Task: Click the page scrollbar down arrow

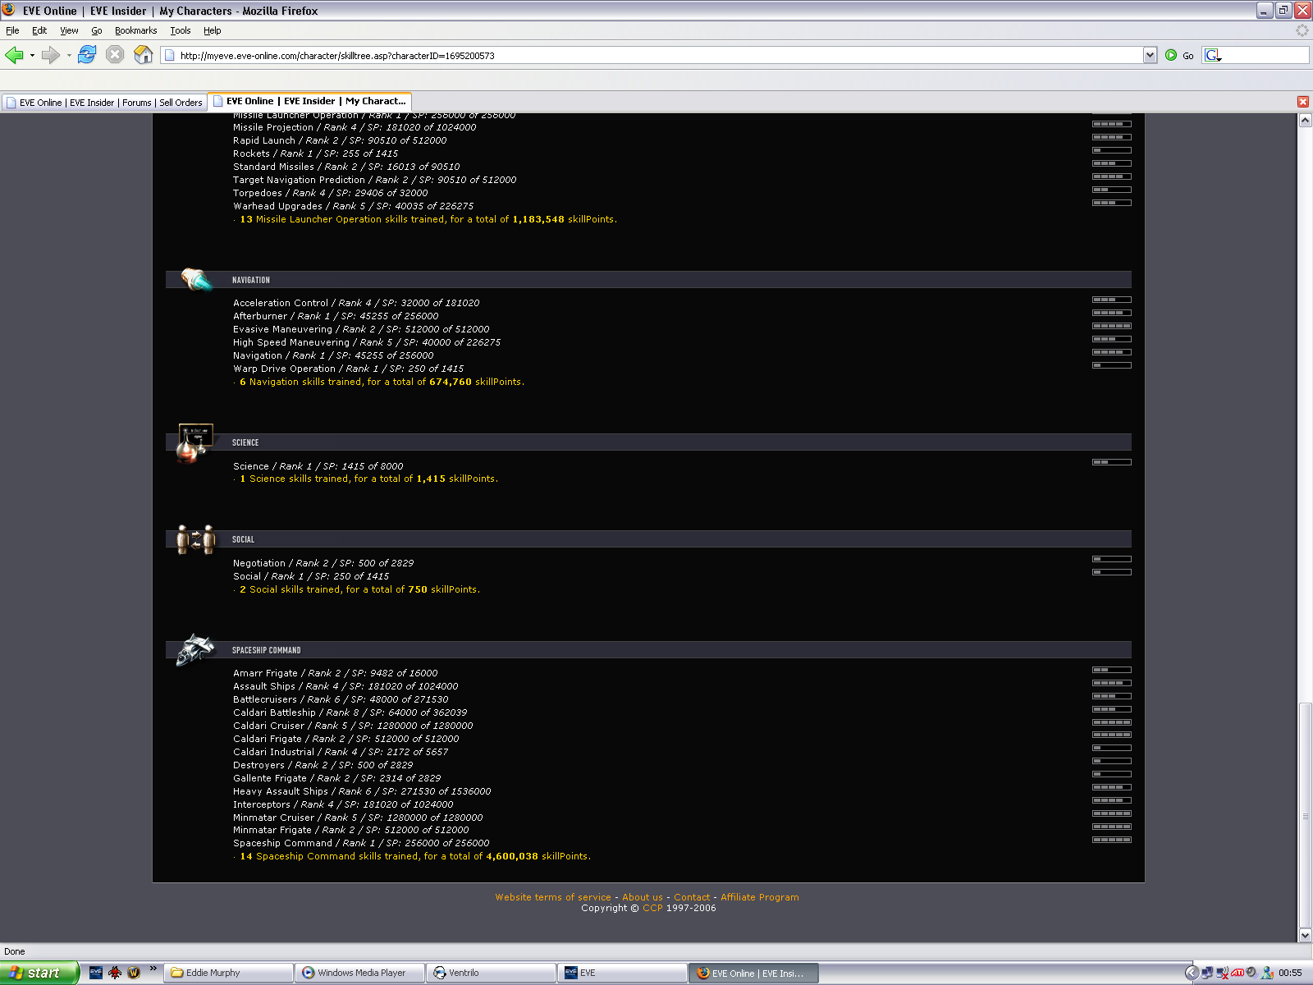Action: (1305, 935)
